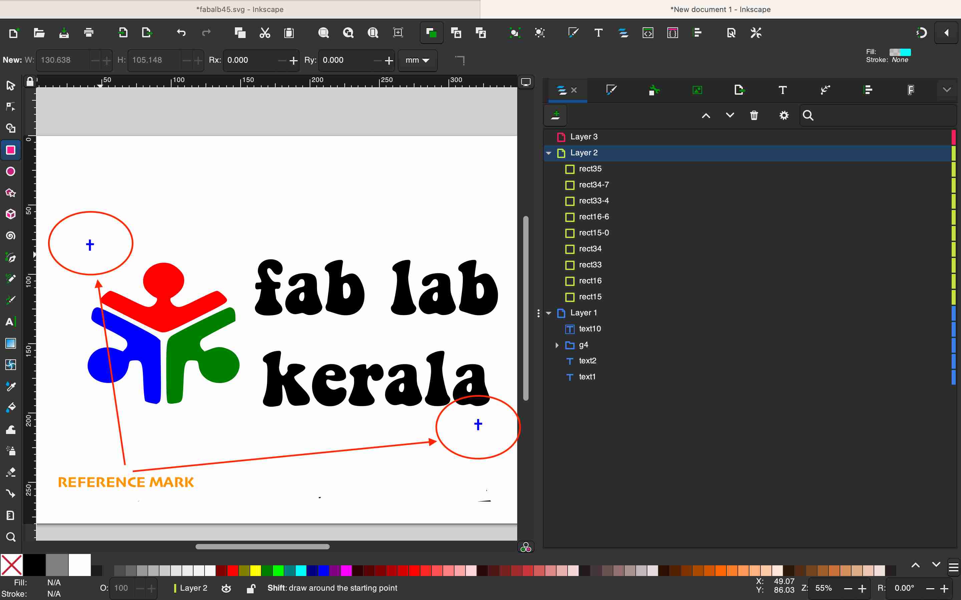
Task: Click the Print icon
Action: coord(89,33)
